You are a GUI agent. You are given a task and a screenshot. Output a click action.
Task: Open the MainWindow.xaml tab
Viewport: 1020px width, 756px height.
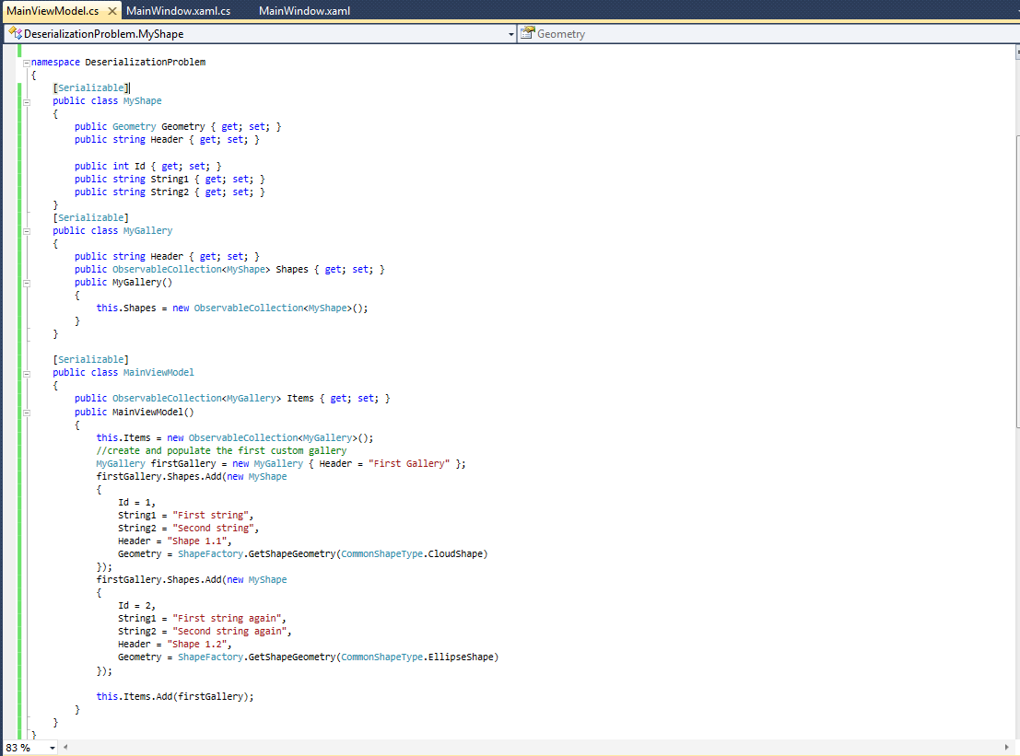pyautogui.click(x=304, y=11)
